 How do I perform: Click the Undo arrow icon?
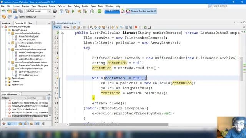[4, 17]
